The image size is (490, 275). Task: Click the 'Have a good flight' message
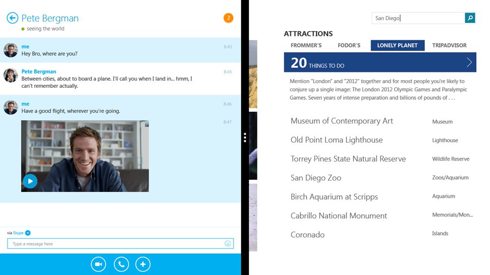(x=71, y=111)
